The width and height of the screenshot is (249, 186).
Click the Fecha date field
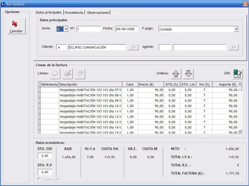127,29
